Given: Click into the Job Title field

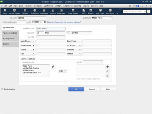Looking at the screenshot, I should pos(51,37).
